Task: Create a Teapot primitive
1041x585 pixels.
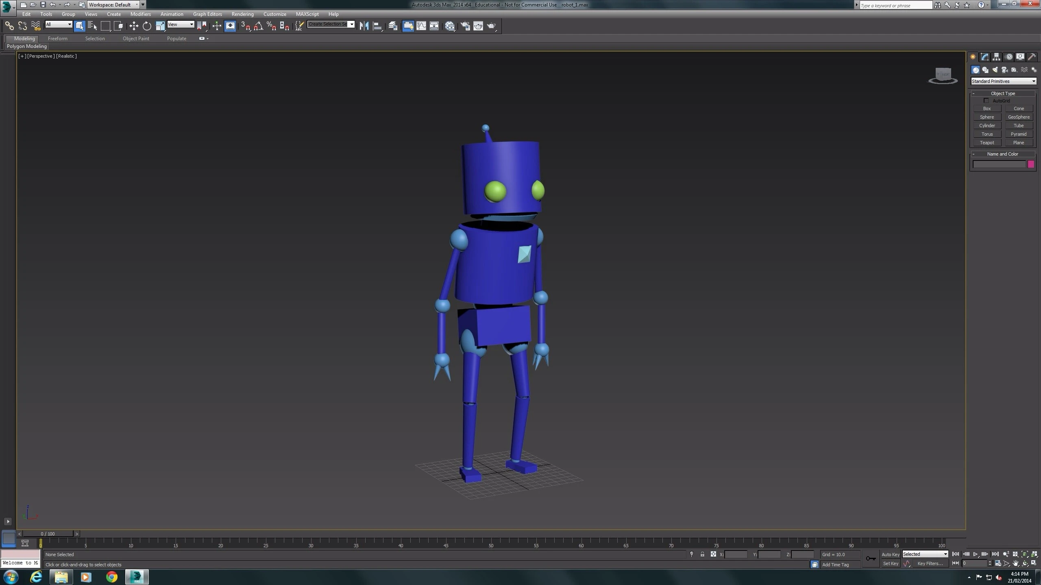Action: (x=987, y=143)
